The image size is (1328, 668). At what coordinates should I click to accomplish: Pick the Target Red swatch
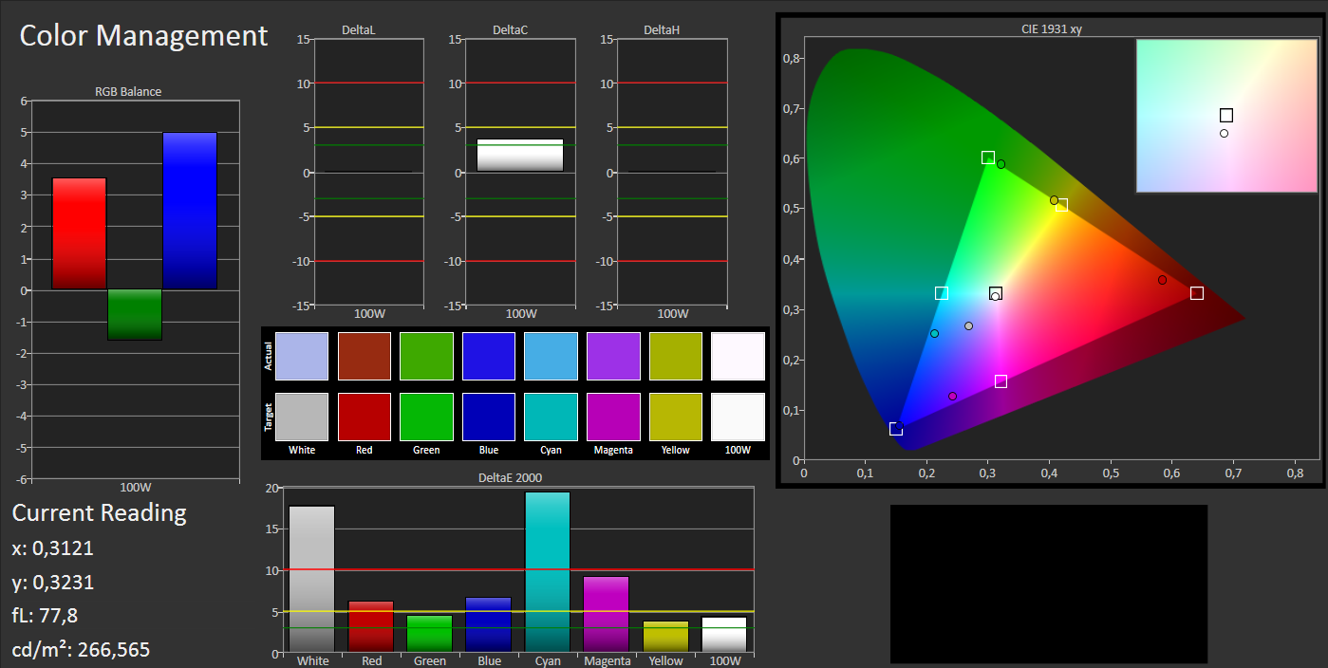click(365, 417)
